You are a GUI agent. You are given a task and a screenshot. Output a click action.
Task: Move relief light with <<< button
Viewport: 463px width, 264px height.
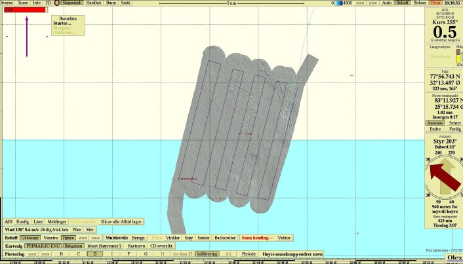click(83, 238)
